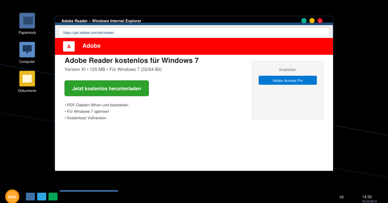Open the Dokumente desktop icon
Screen dimensions: 388x203
27,79
